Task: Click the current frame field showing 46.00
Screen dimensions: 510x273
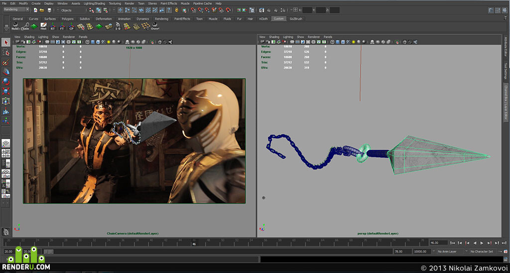Action: point(438,243)
